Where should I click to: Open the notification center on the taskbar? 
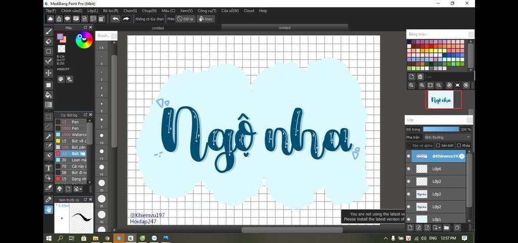coord(464,238)
